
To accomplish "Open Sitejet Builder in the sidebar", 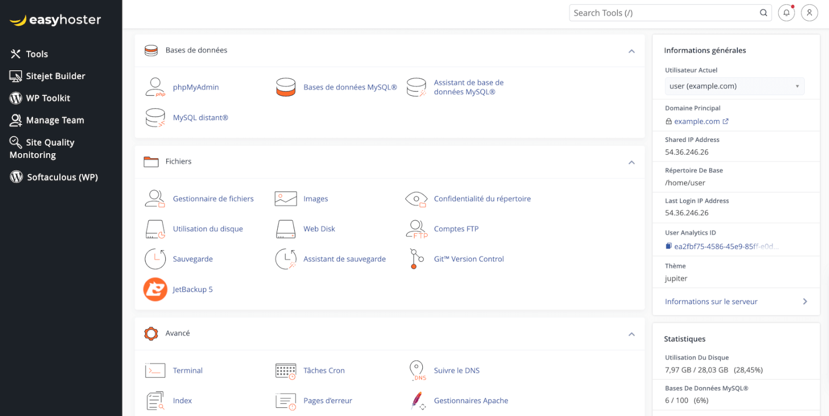I will click(47, 76).
